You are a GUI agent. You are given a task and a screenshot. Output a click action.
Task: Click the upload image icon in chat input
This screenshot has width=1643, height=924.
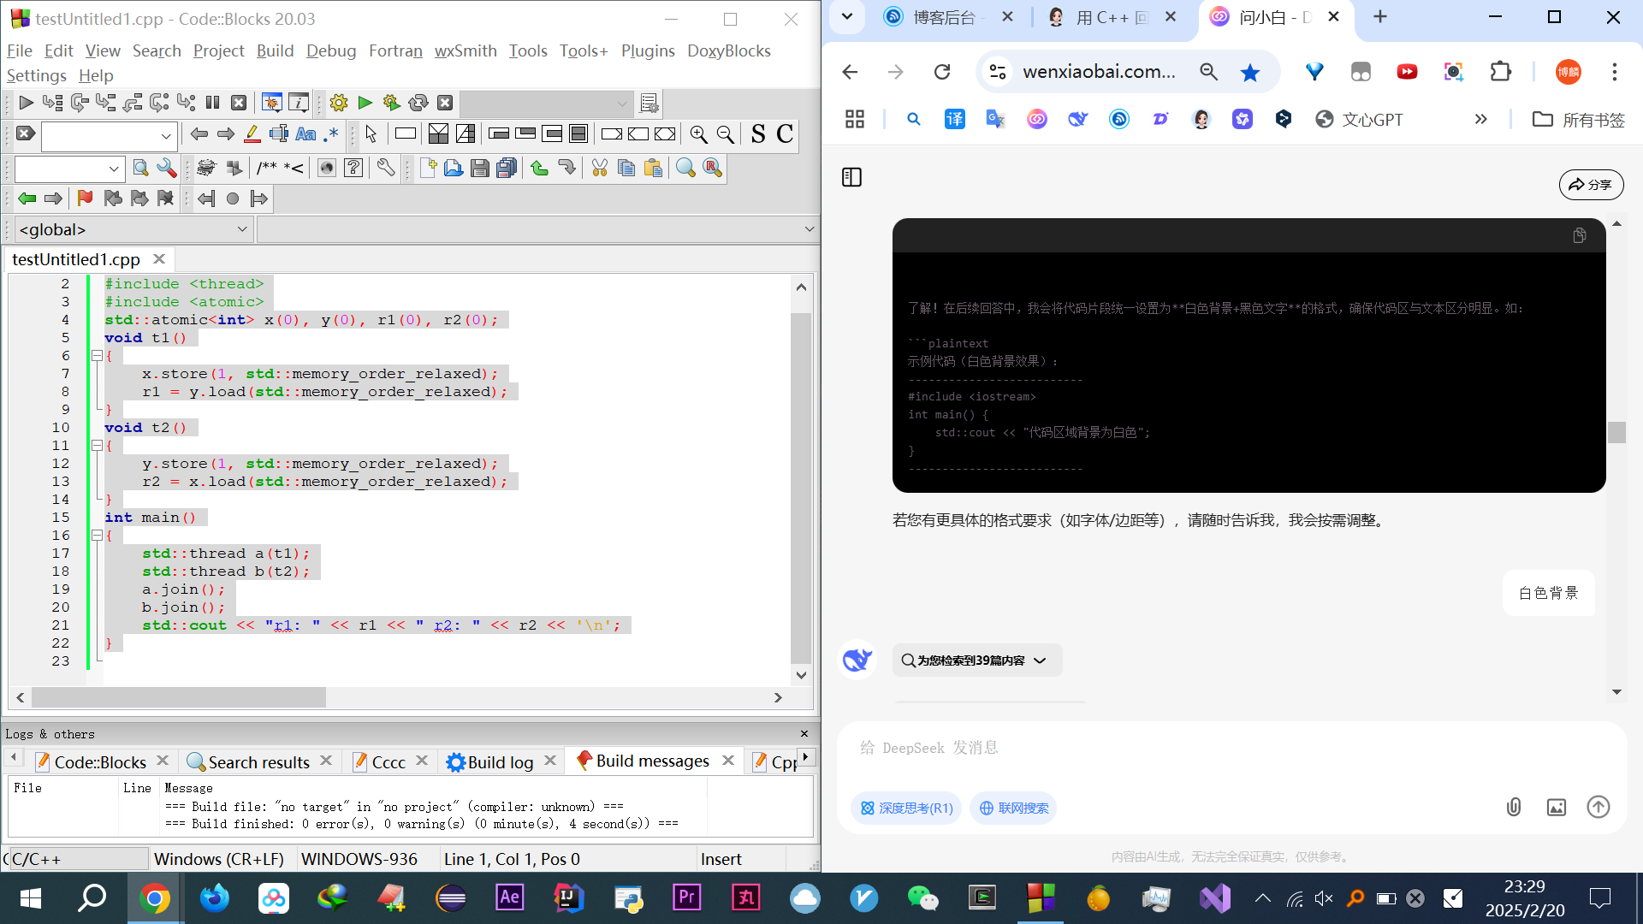(1557, 807)
